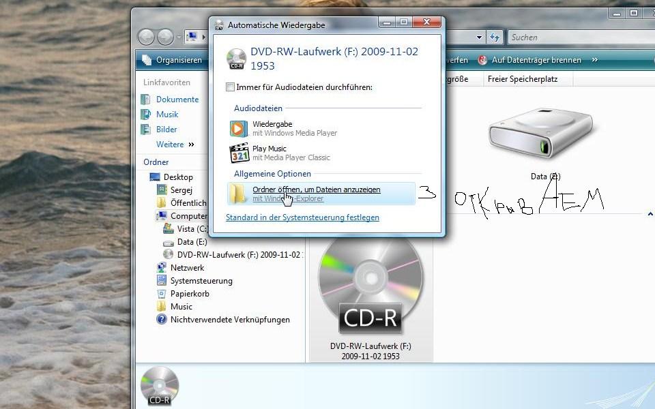Viewport: 655px width, 409px height.
Task: Click the Vista (C:) drive icon
Action: coord(169,229)
